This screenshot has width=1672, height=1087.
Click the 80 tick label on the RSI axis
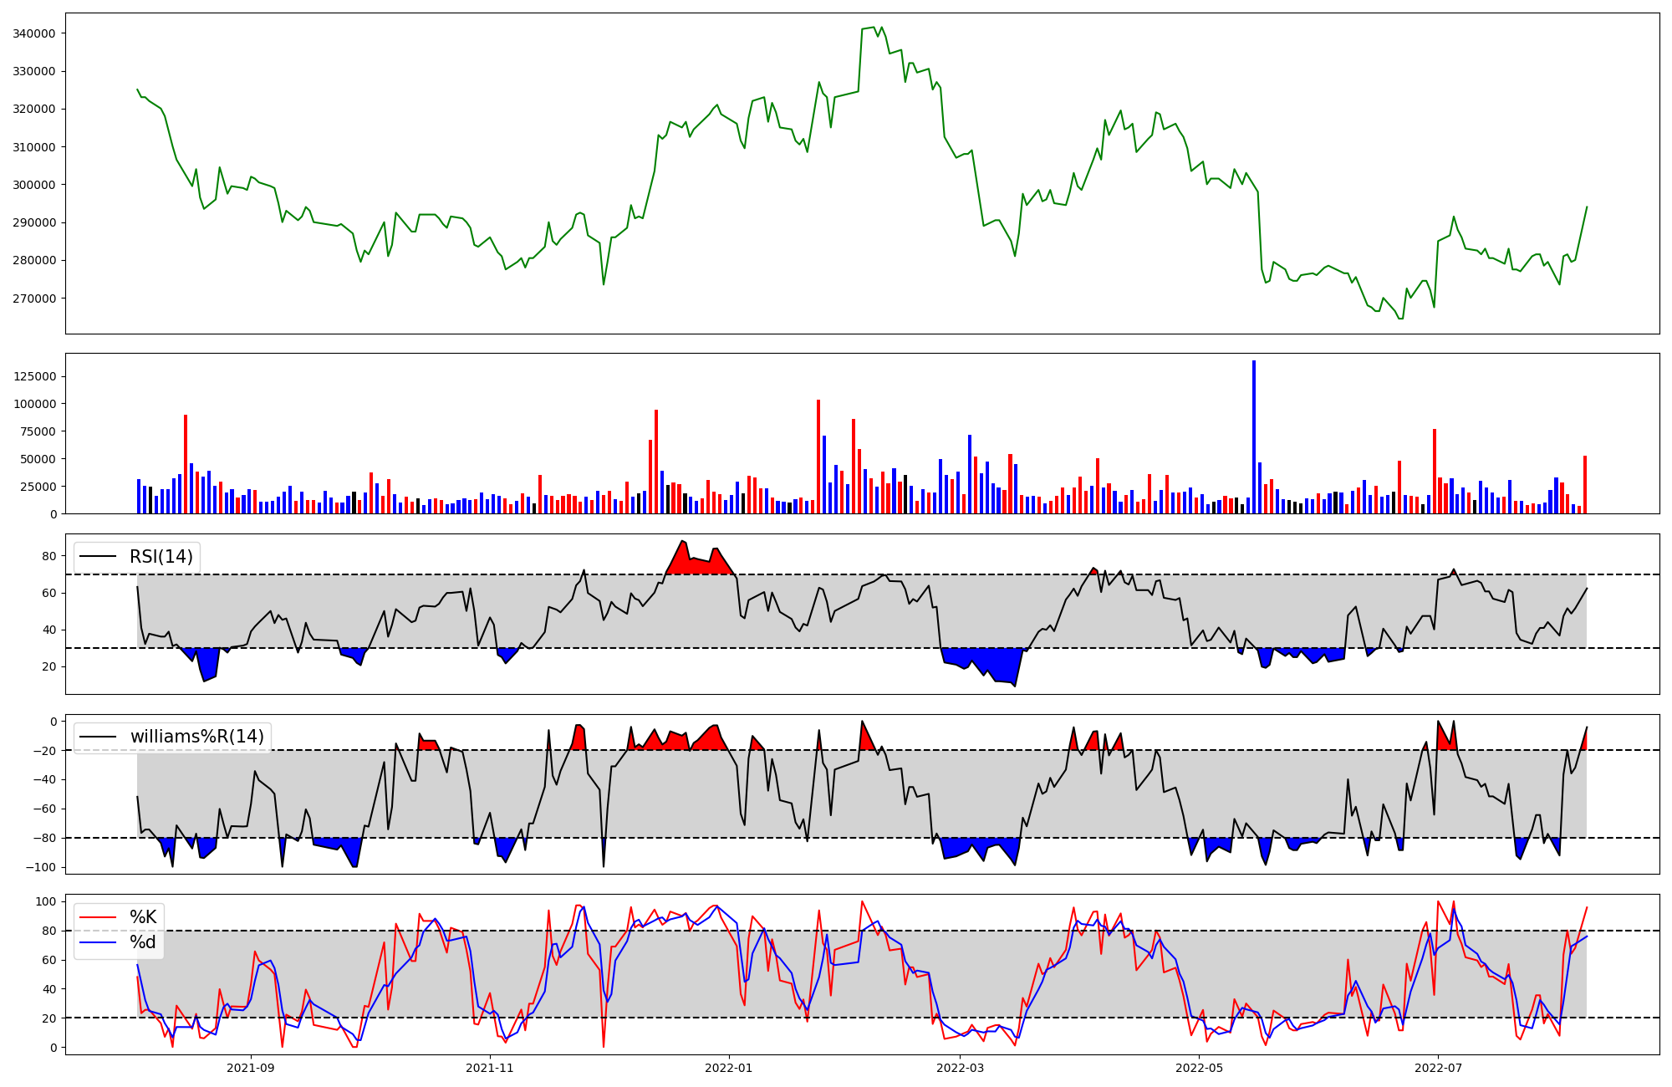tap(49, 556)
